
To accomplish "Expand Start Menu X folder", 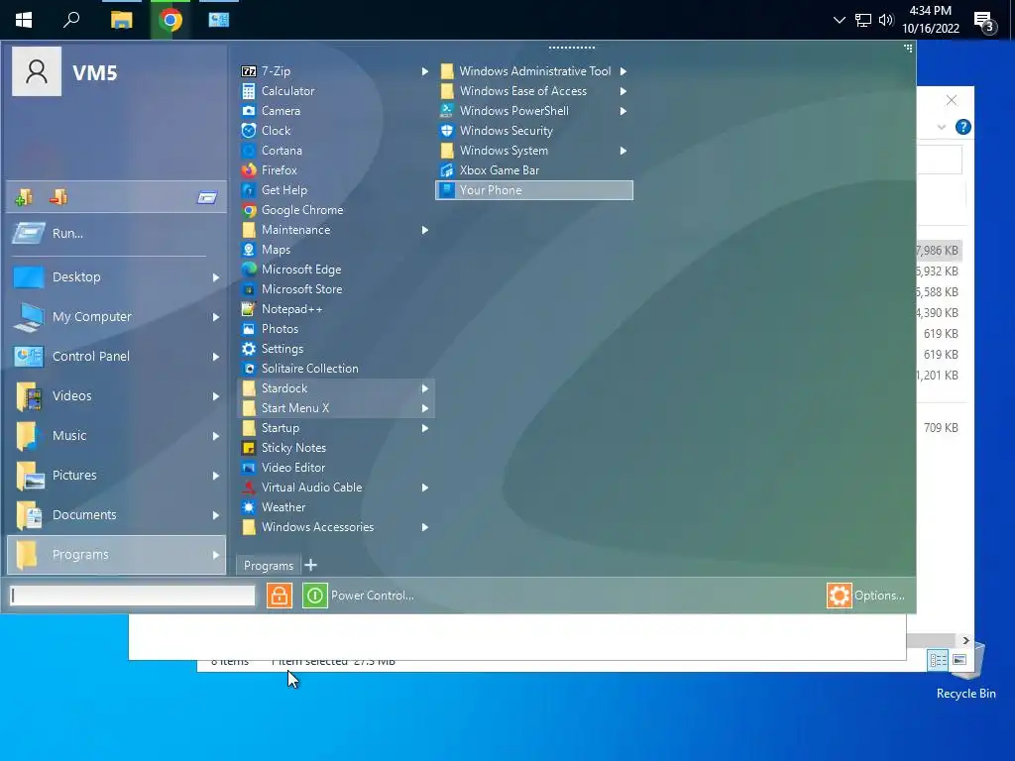I will (335, 407).
